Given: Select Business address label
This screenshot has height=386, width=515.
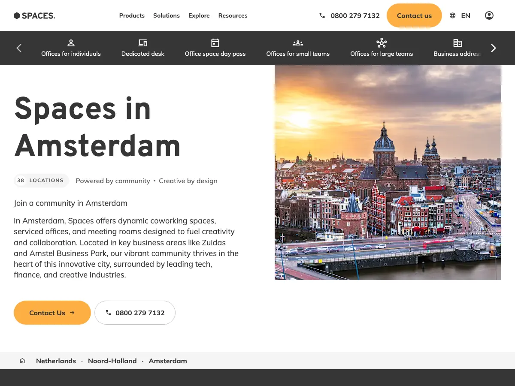Looking at the screenshot, I should coord(457,54).
